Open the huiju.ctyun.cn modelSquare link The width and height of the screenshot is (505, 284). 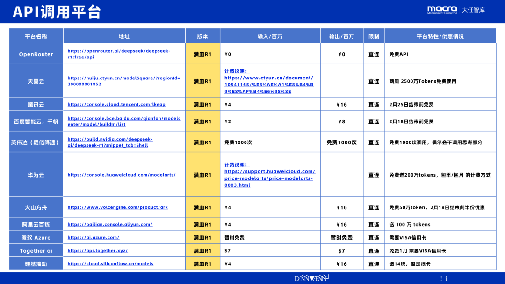123,81
